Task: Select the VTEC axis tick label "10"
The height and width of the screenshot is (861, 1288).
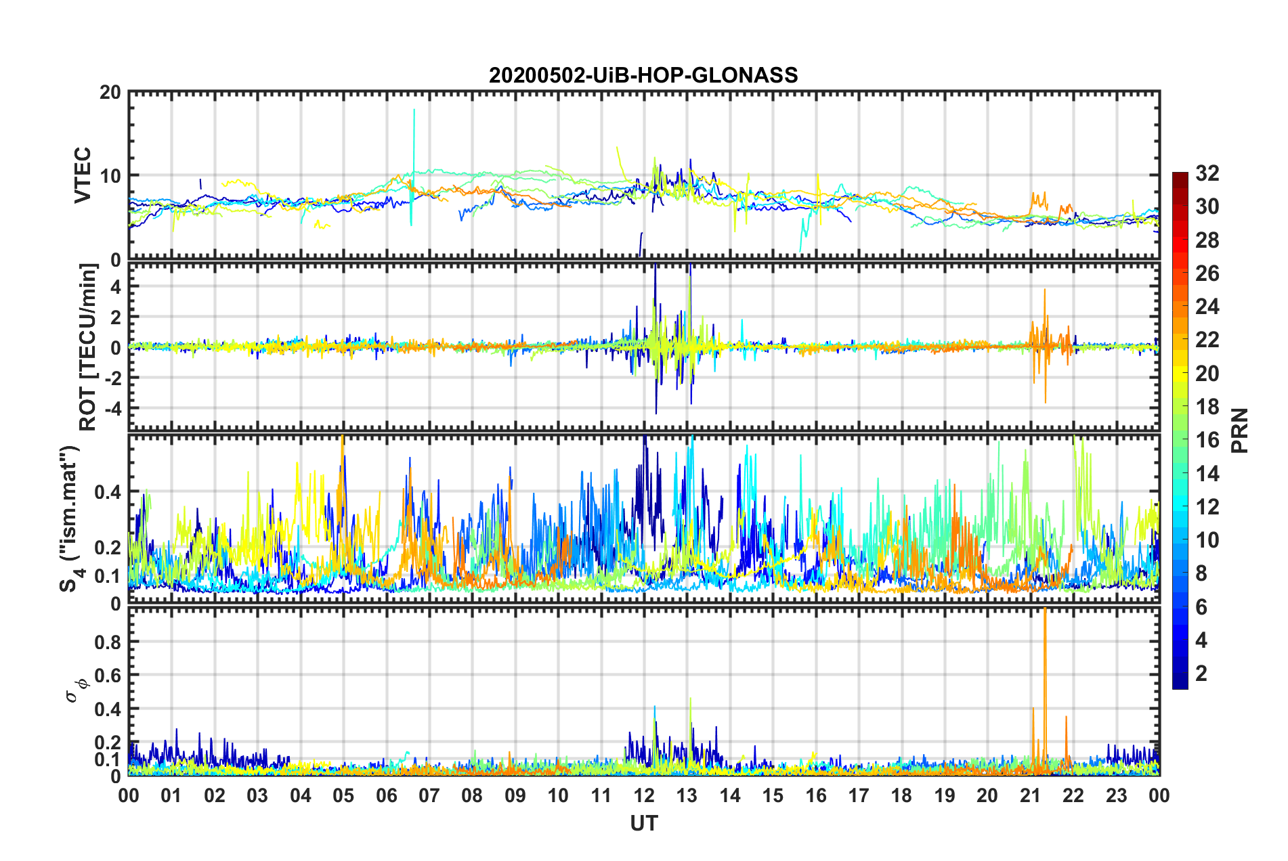Action: pos(110,176)
